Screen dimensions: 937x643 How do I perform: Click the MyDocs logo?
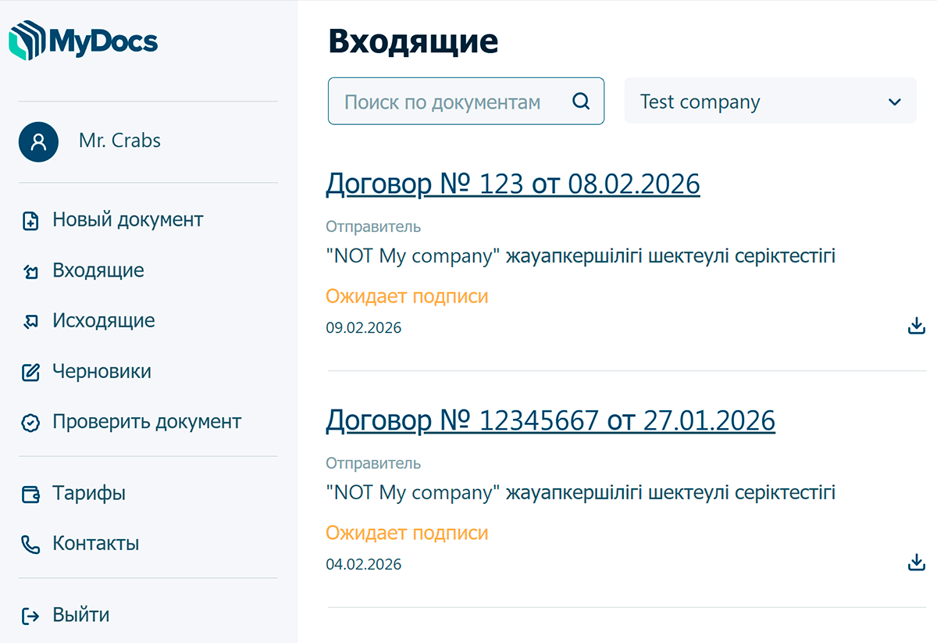pyautogui.click(x=83, y=40)
